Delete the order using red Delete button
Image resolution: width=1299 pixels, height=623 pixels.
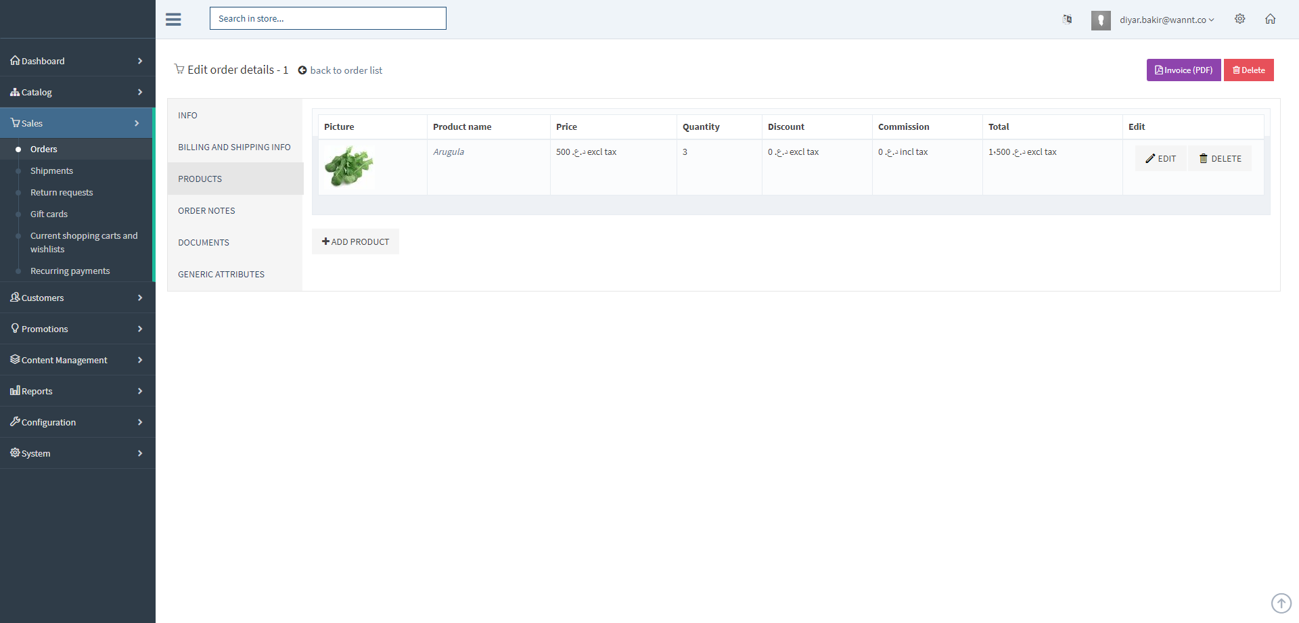[x=1248, y=70]
